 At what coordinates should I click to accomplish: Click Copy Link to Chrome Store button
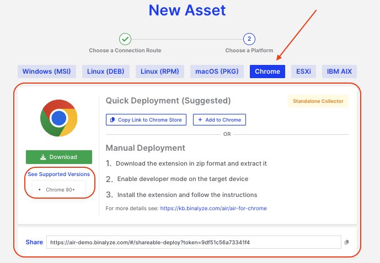[146, 119]
